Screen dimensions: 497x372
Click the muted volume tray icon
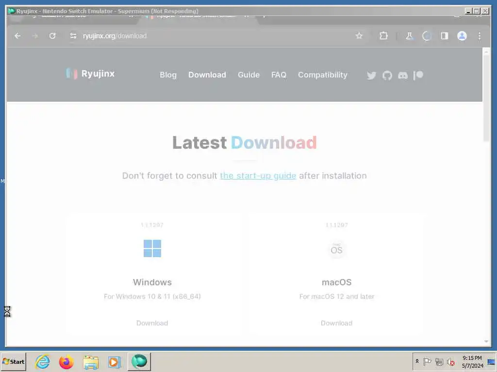pos(450,361)
